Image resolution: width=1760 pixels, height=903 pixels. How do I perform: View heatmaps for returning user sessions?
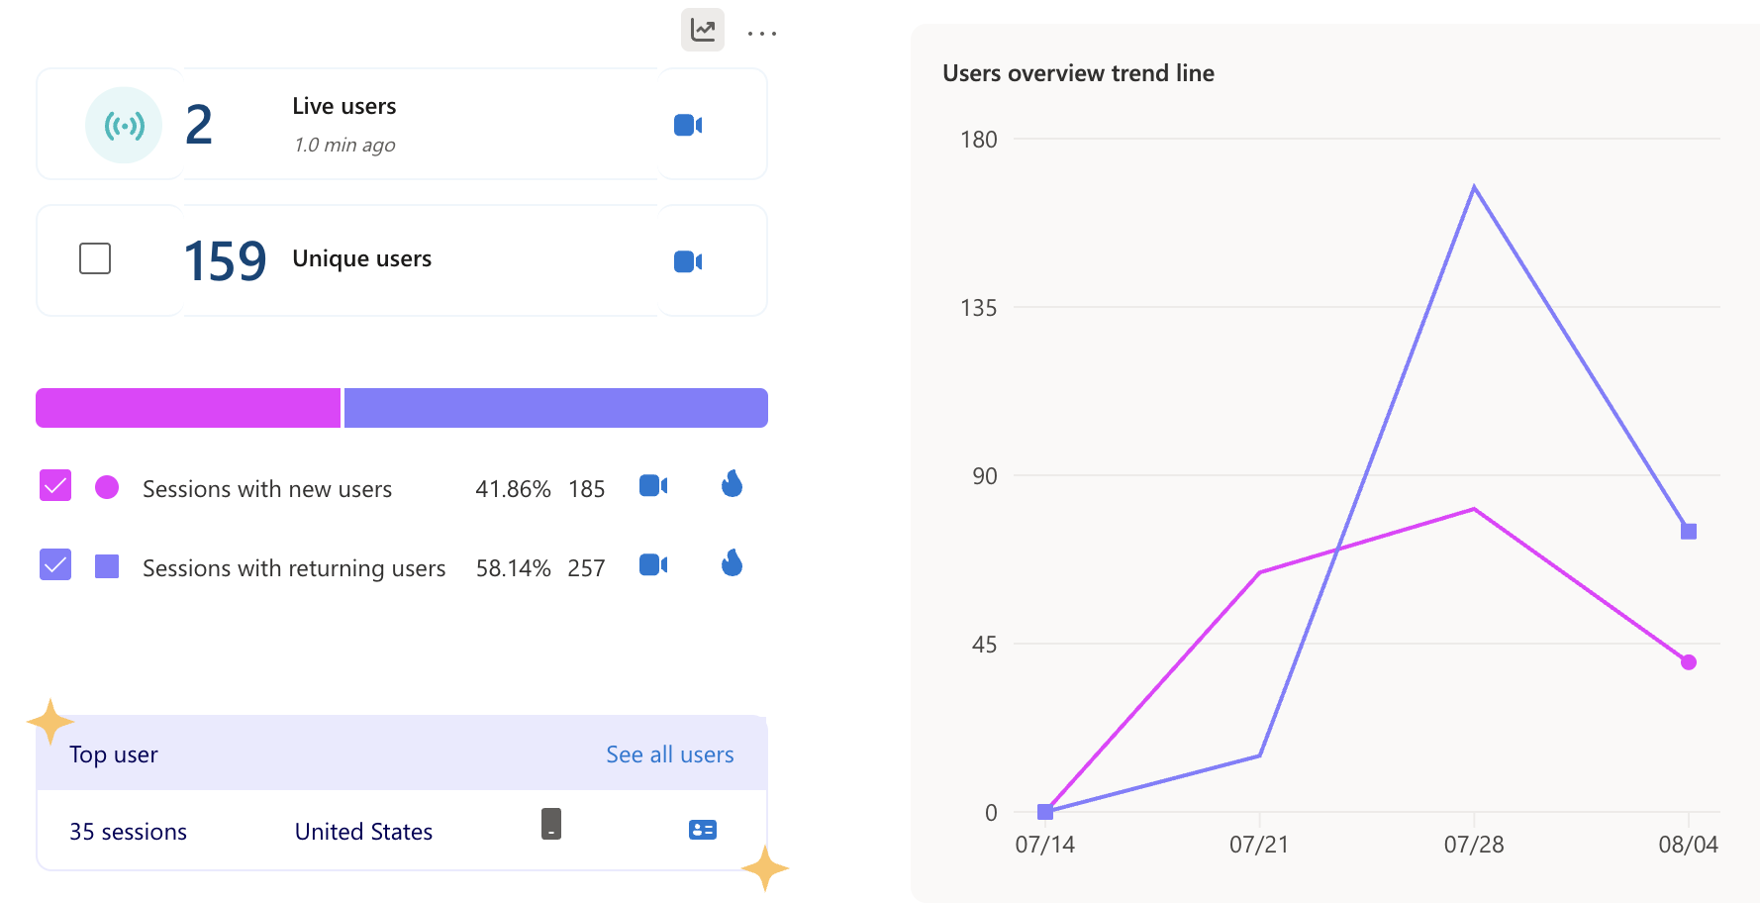(733, 563)
